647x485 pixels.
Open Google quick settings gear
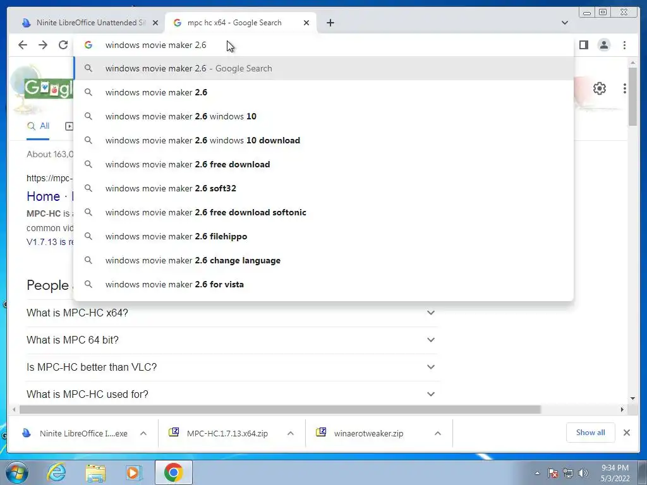599,88
